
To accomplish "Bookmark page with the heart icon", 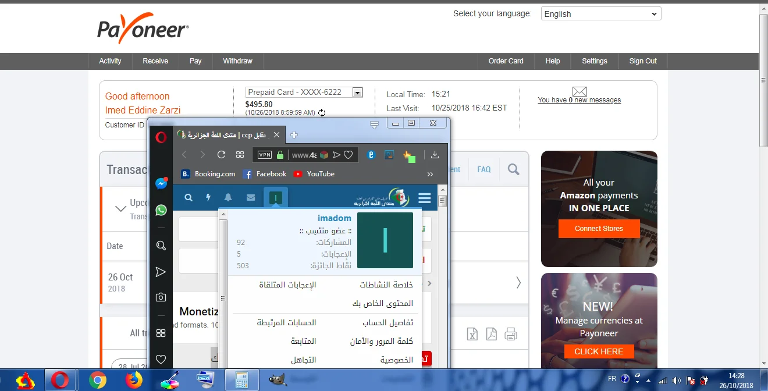I will pyautogui.click(x=349, y=155).
